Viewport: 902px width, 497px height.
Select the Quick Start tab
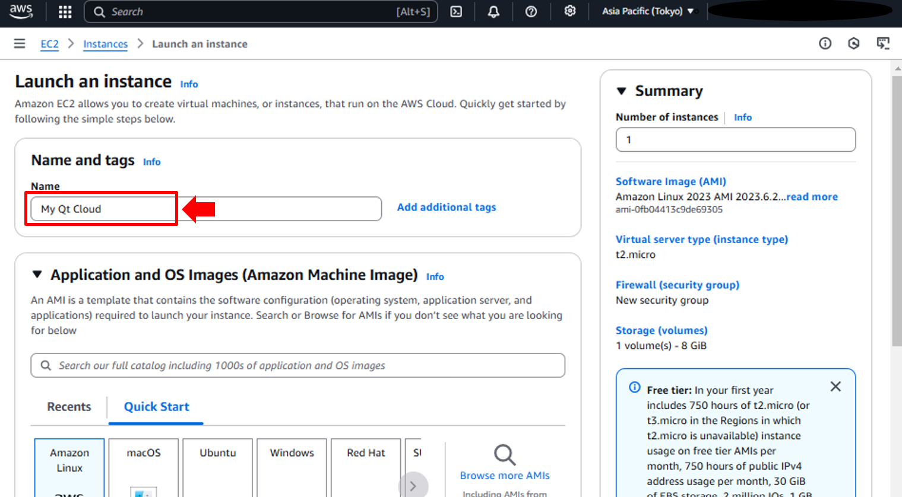pyautogui.click(x=156, y=407)
